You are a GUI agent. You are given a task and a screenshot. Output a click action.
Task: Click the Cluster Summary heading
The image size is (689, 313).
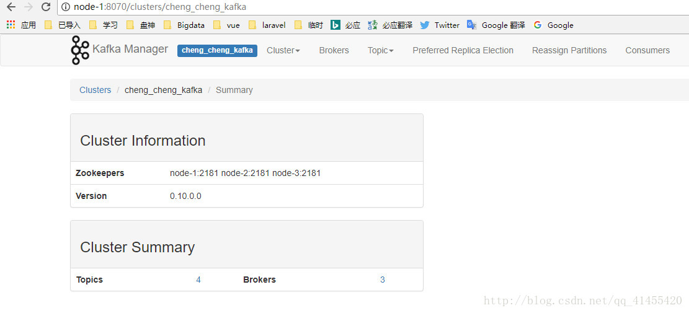click(137, 247)
